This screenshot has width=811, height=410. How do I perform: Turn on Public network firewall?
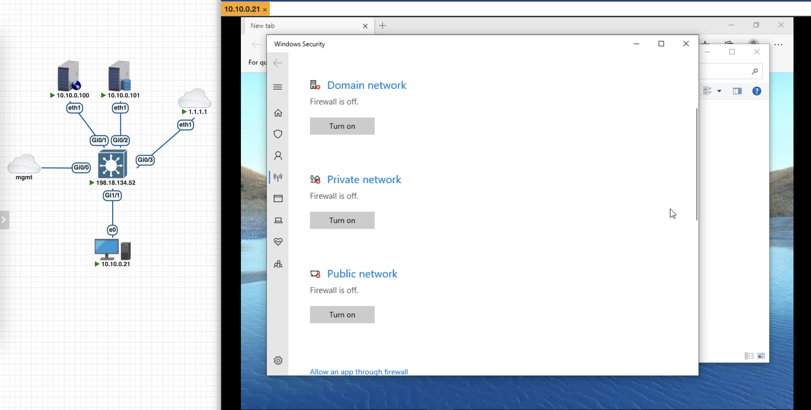pyautogui.click(x=342, y=314)
